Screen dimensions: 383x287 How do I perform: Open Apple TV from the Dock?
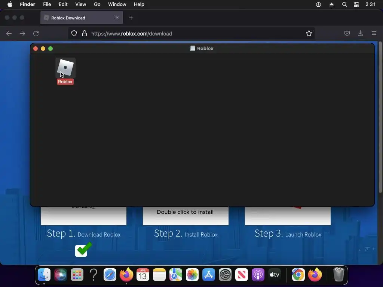(274, 275)
